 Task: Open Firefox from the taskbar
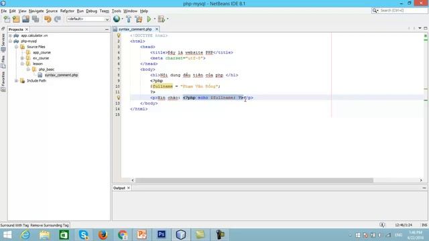(103, 235)
